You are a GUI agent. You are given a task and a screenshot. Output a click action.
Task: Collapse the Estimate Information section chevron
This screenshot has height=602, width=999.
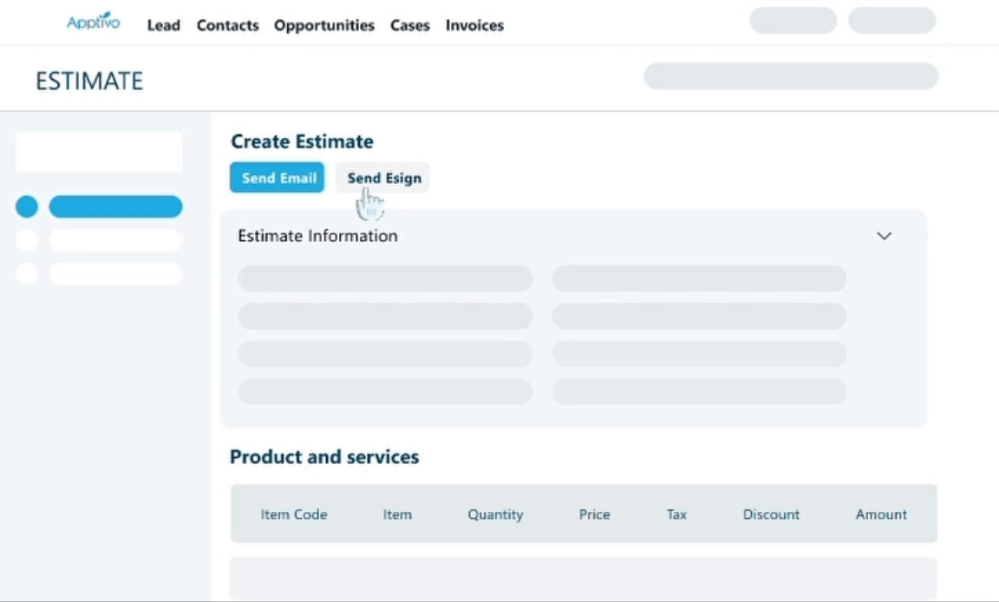pos(884,236)
